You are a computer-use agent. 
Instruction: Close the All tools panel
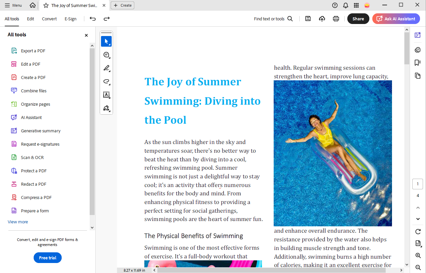pyautogui.click(x=86, y=35)
